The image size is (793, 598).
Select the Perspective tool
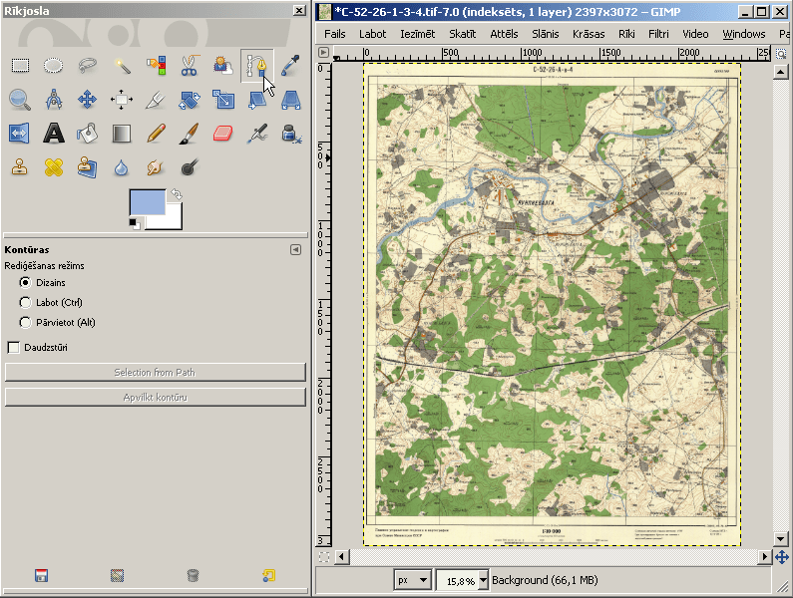click(x=291, y=100)
